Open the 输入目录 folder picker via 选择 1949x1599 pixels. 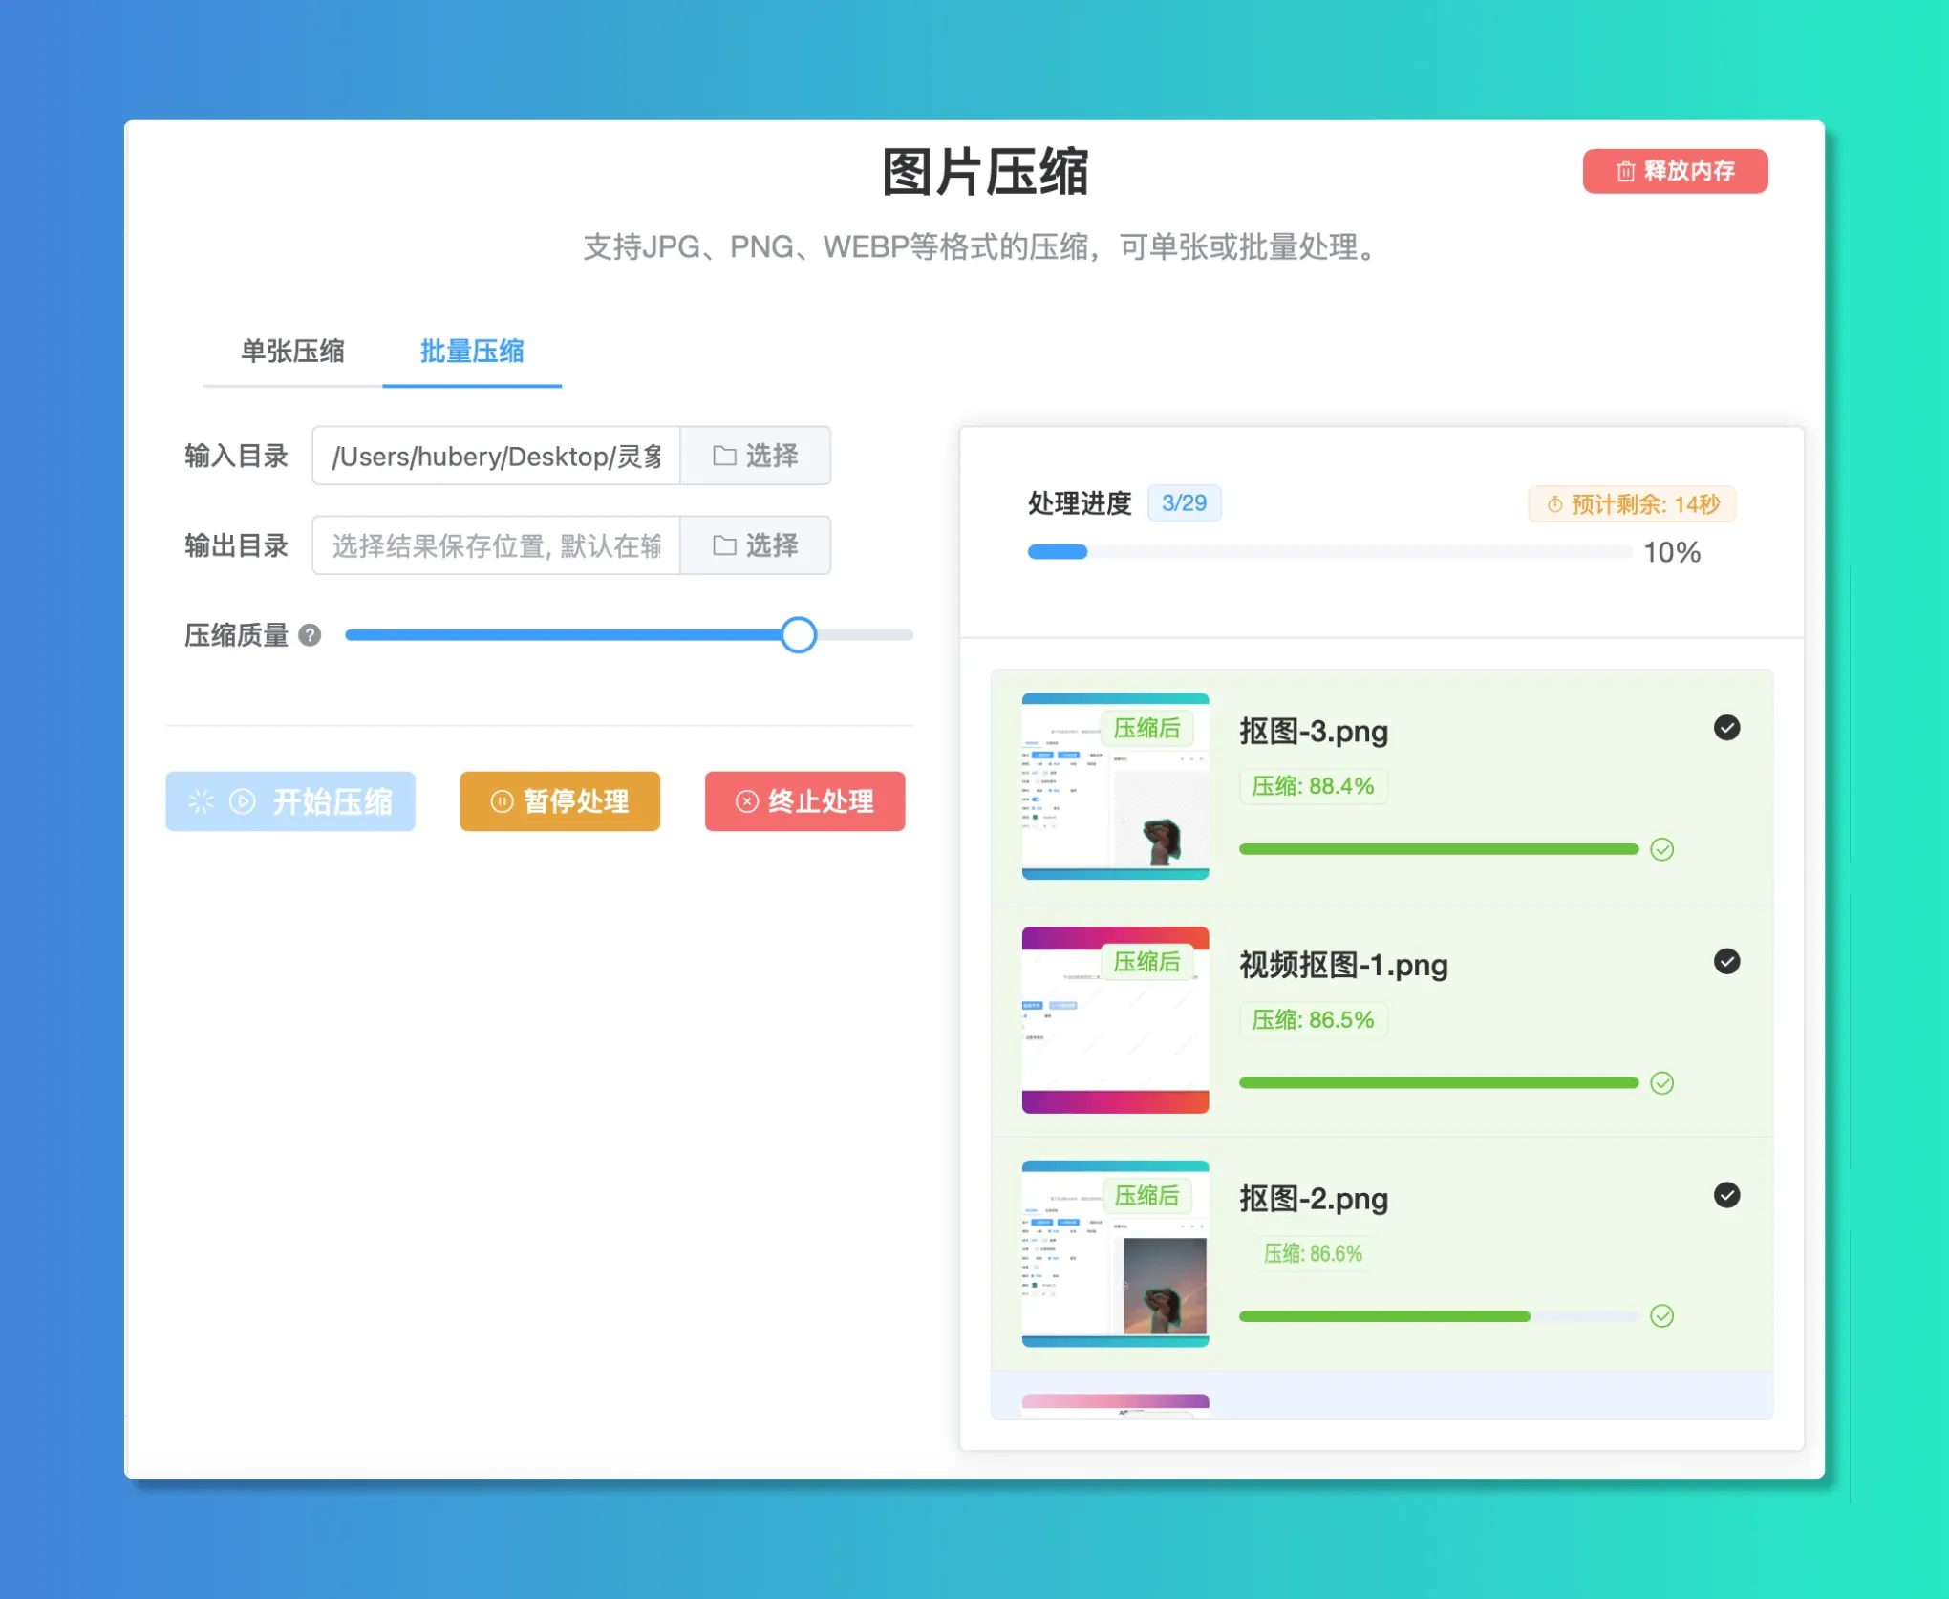tap(755, 456)
